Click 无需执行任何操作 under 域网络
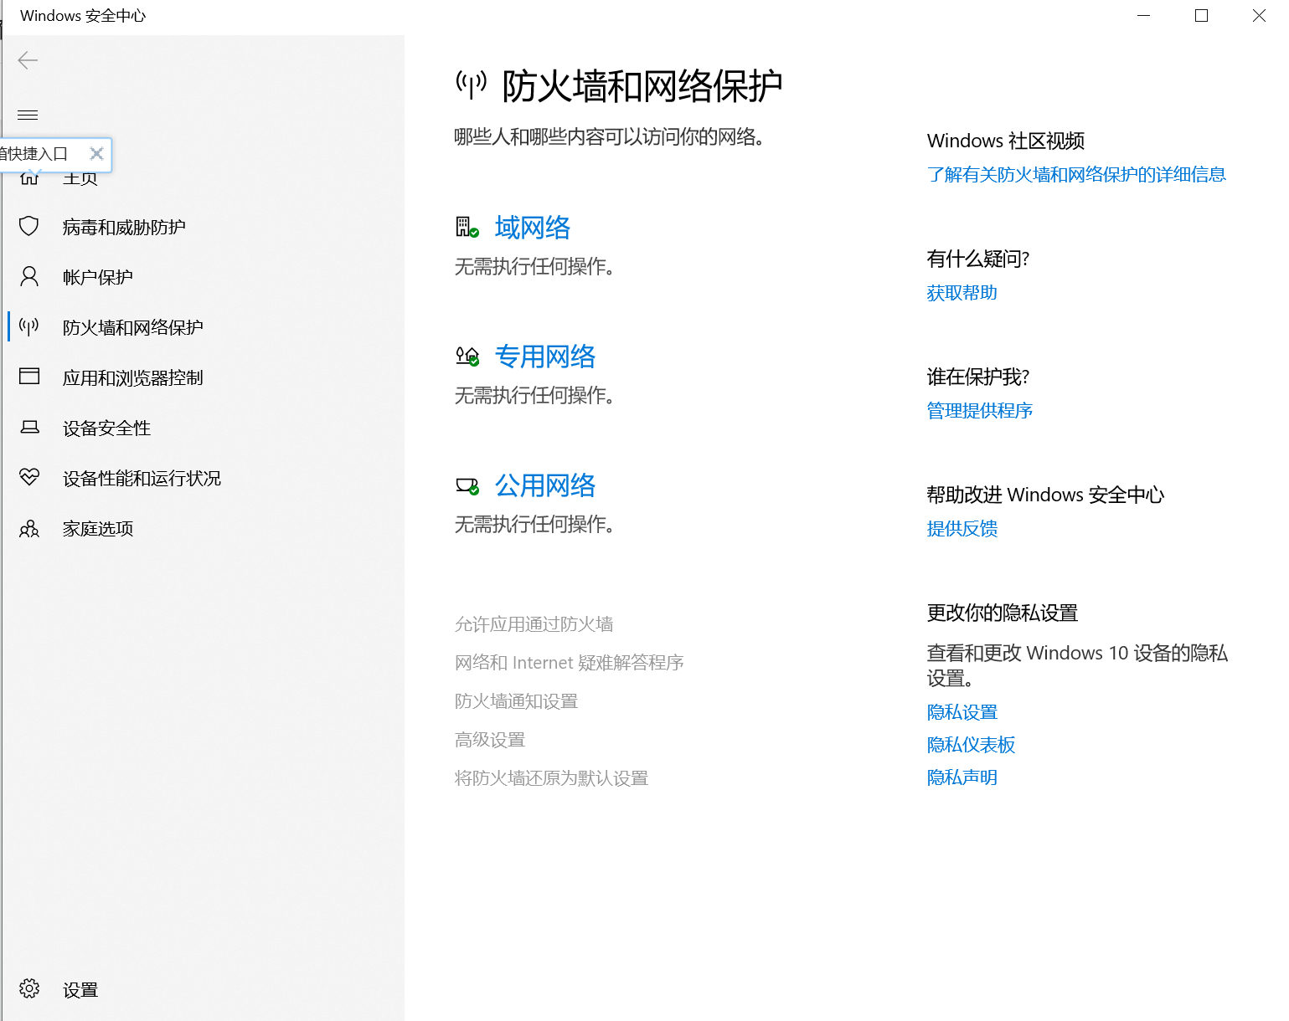This screenshot has width=1289, height=1021. click(x=534, y=266)
